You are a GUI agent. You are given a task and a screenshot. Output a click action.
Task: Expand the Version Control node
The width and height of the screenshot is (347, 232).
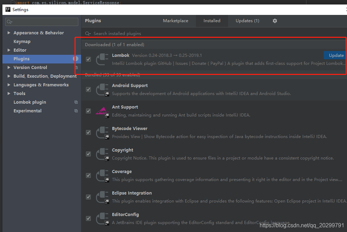click(x=9, y=67)
